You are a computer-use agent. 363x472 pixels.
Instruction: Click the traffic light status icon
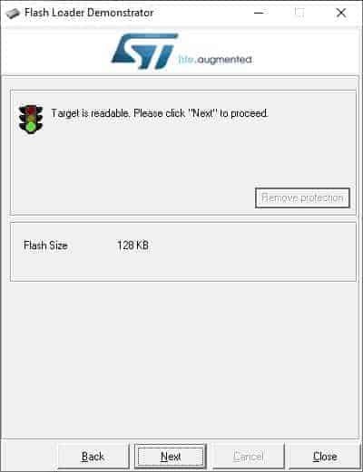[31, 120]
